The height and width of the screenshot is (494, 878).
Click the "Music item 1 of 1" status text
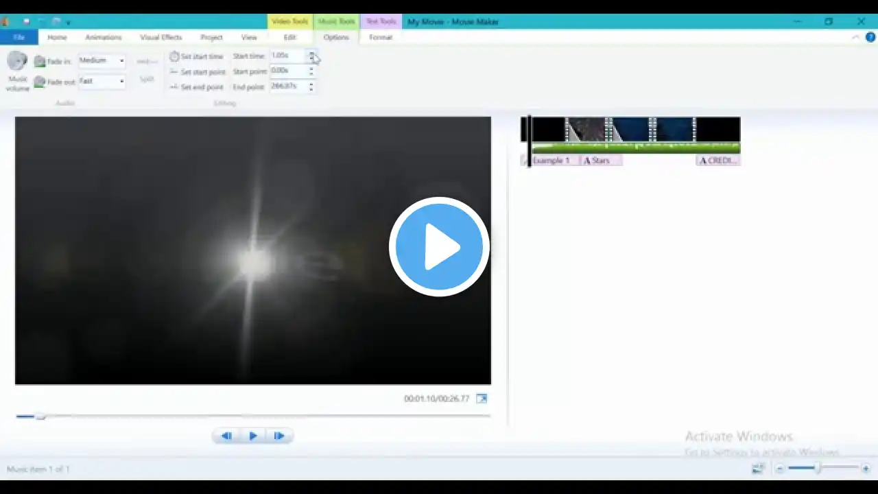tap(38, 469)
